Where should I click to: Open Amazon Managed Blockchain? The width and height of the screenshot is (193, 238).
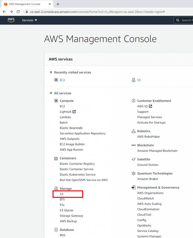(x=157, y=151)
